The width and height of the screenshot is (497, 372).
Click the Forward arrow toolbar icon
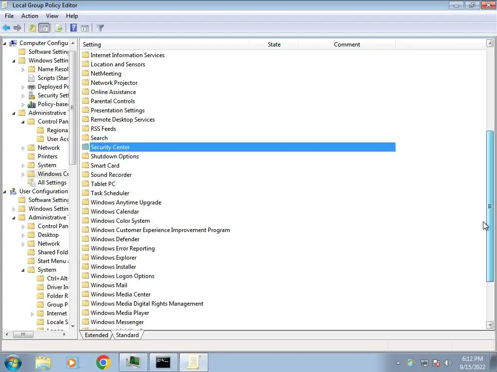(x=17, y=28)
